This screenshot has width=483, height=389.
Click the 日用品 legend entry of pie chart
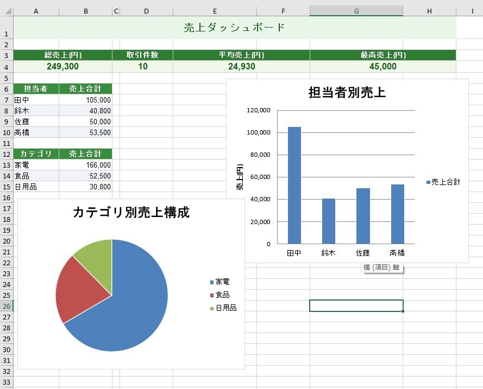[223, 308]
